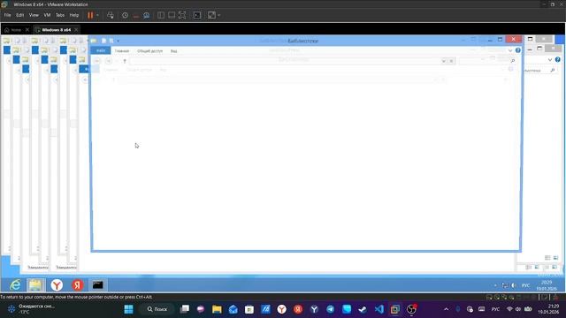Close the Библиотеки window

(513, 39)
